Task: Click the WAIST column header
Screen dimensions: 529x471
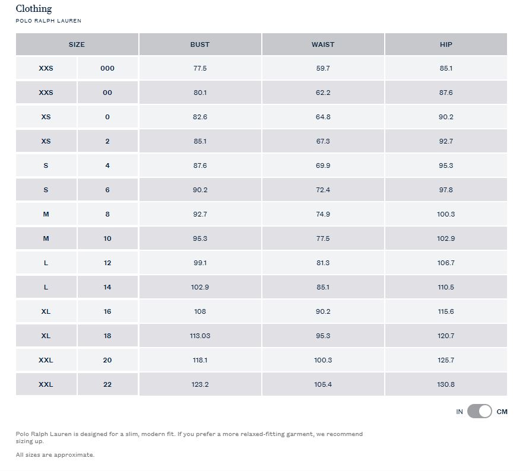Action: click(323, 44)
